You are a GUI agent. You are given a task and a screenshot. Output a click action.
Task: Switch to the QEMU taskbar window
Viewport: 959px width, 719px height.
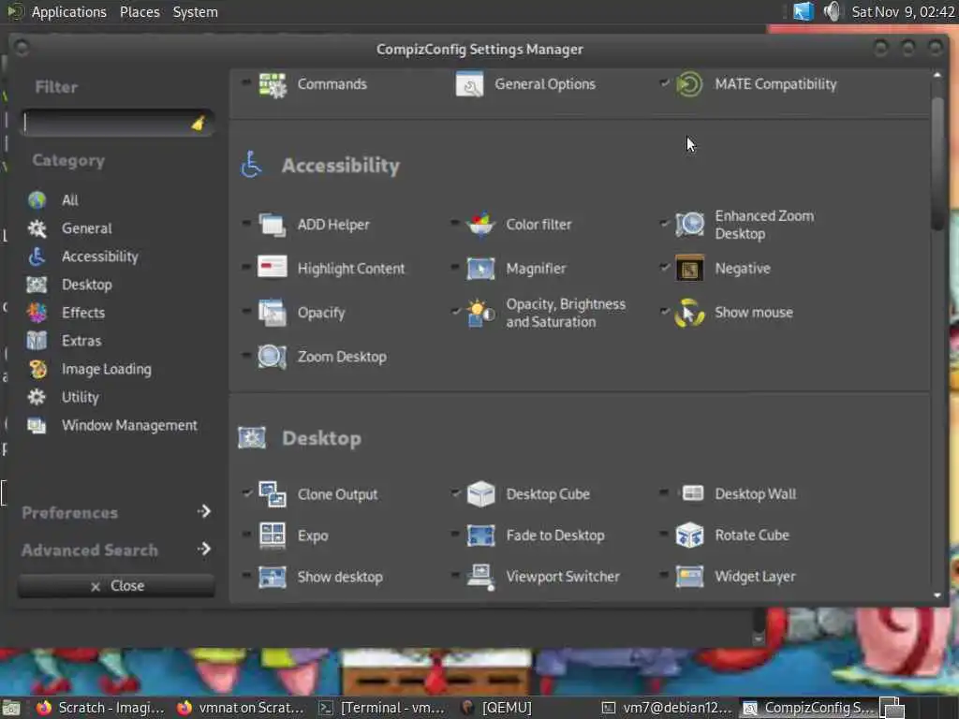496,708
